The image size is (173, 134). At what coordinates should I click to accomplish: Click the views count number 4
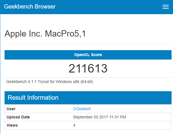[74, 125]
